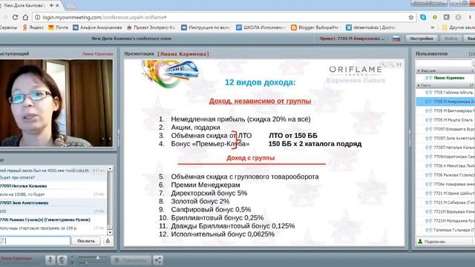
Task: Reload the page in the browser
Action: coord(15,17)
